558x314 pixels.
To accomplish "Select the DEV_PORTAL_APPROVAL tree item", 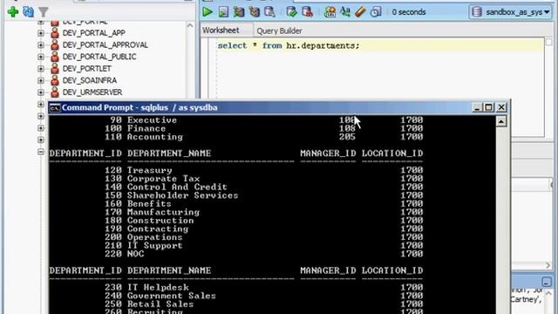I will pos(105,44).
